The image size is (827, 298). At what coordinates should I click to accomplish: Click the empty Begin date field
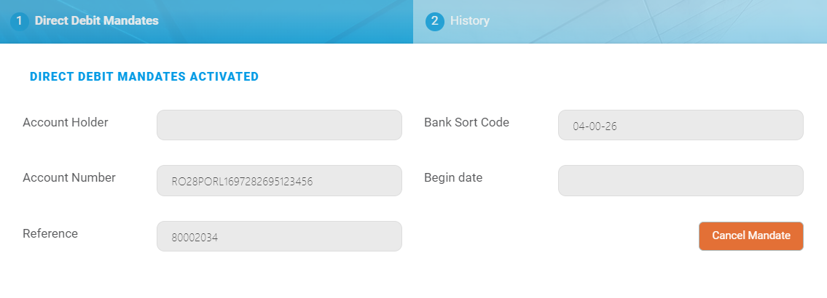pos(681,181)
